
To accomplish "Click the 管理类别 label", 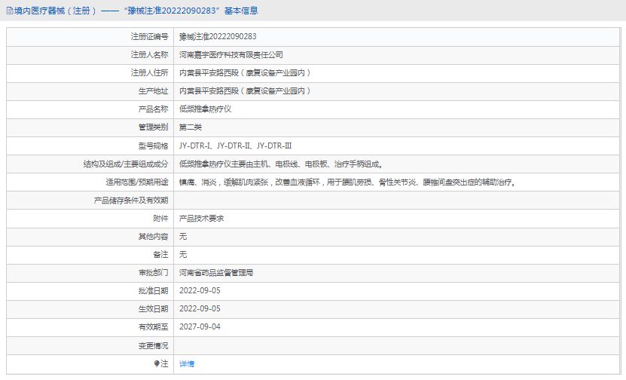I will pyautogui.click(x=154, y=127).
